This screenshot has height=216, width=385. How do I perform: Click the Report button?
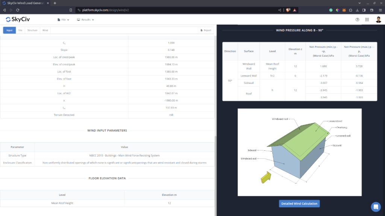point(205,30)
